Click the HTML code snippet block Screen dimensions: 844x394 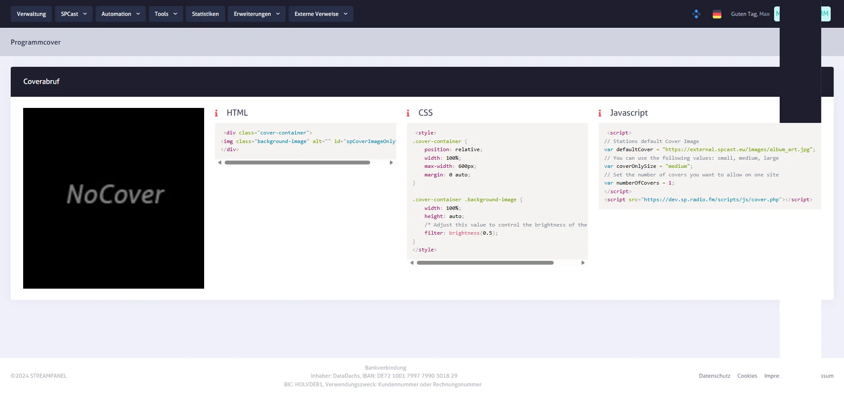click(x=305, y=141)
